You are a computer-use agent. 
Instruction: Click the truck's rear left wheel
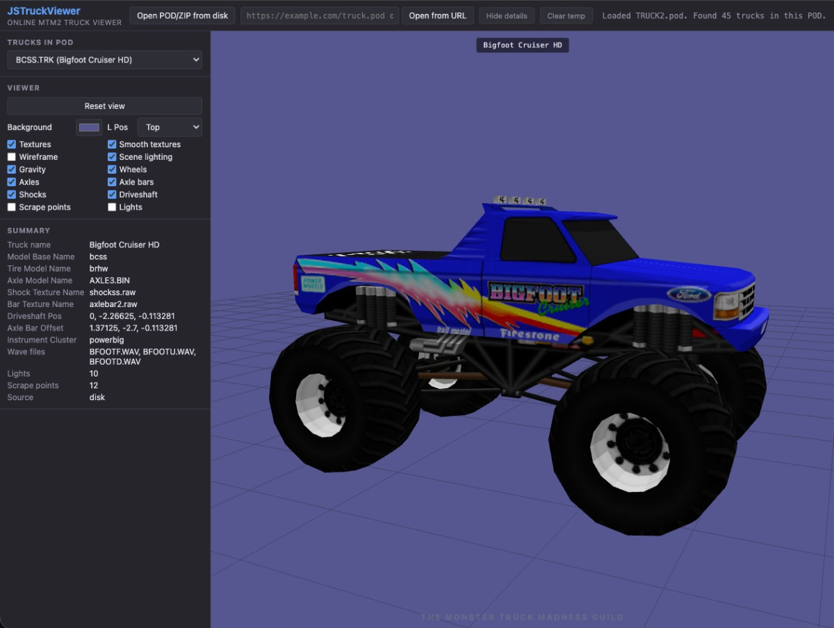345,399
